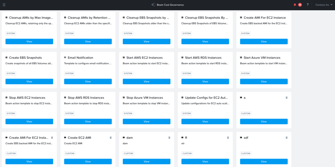View Stop AWS RDS Instances template

coord(88,121)
